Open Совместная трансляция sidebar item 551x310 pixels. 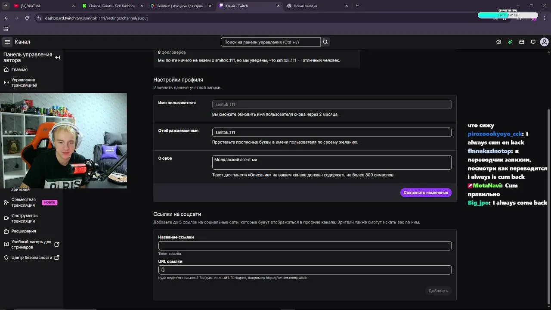pos(23,202)
